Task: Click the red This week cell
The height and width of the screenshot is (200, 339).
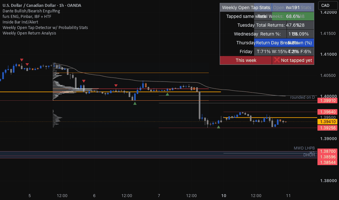Action: pos(246,60)
